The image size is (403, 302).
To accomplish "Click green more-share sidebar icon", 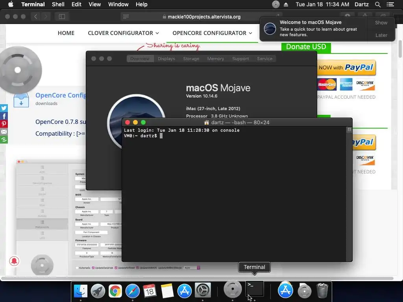I will (x=4, y=140).
